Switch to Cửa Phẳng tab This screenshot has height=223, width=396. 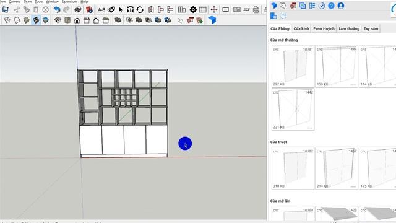280,28
